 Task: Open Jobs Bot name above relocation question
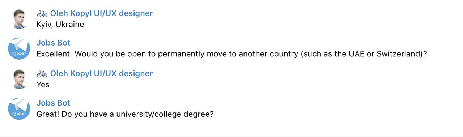pyautogui.click(x=54, y=43)
